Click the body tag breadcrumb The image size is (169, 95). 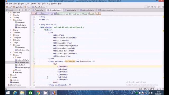[39, 14]
